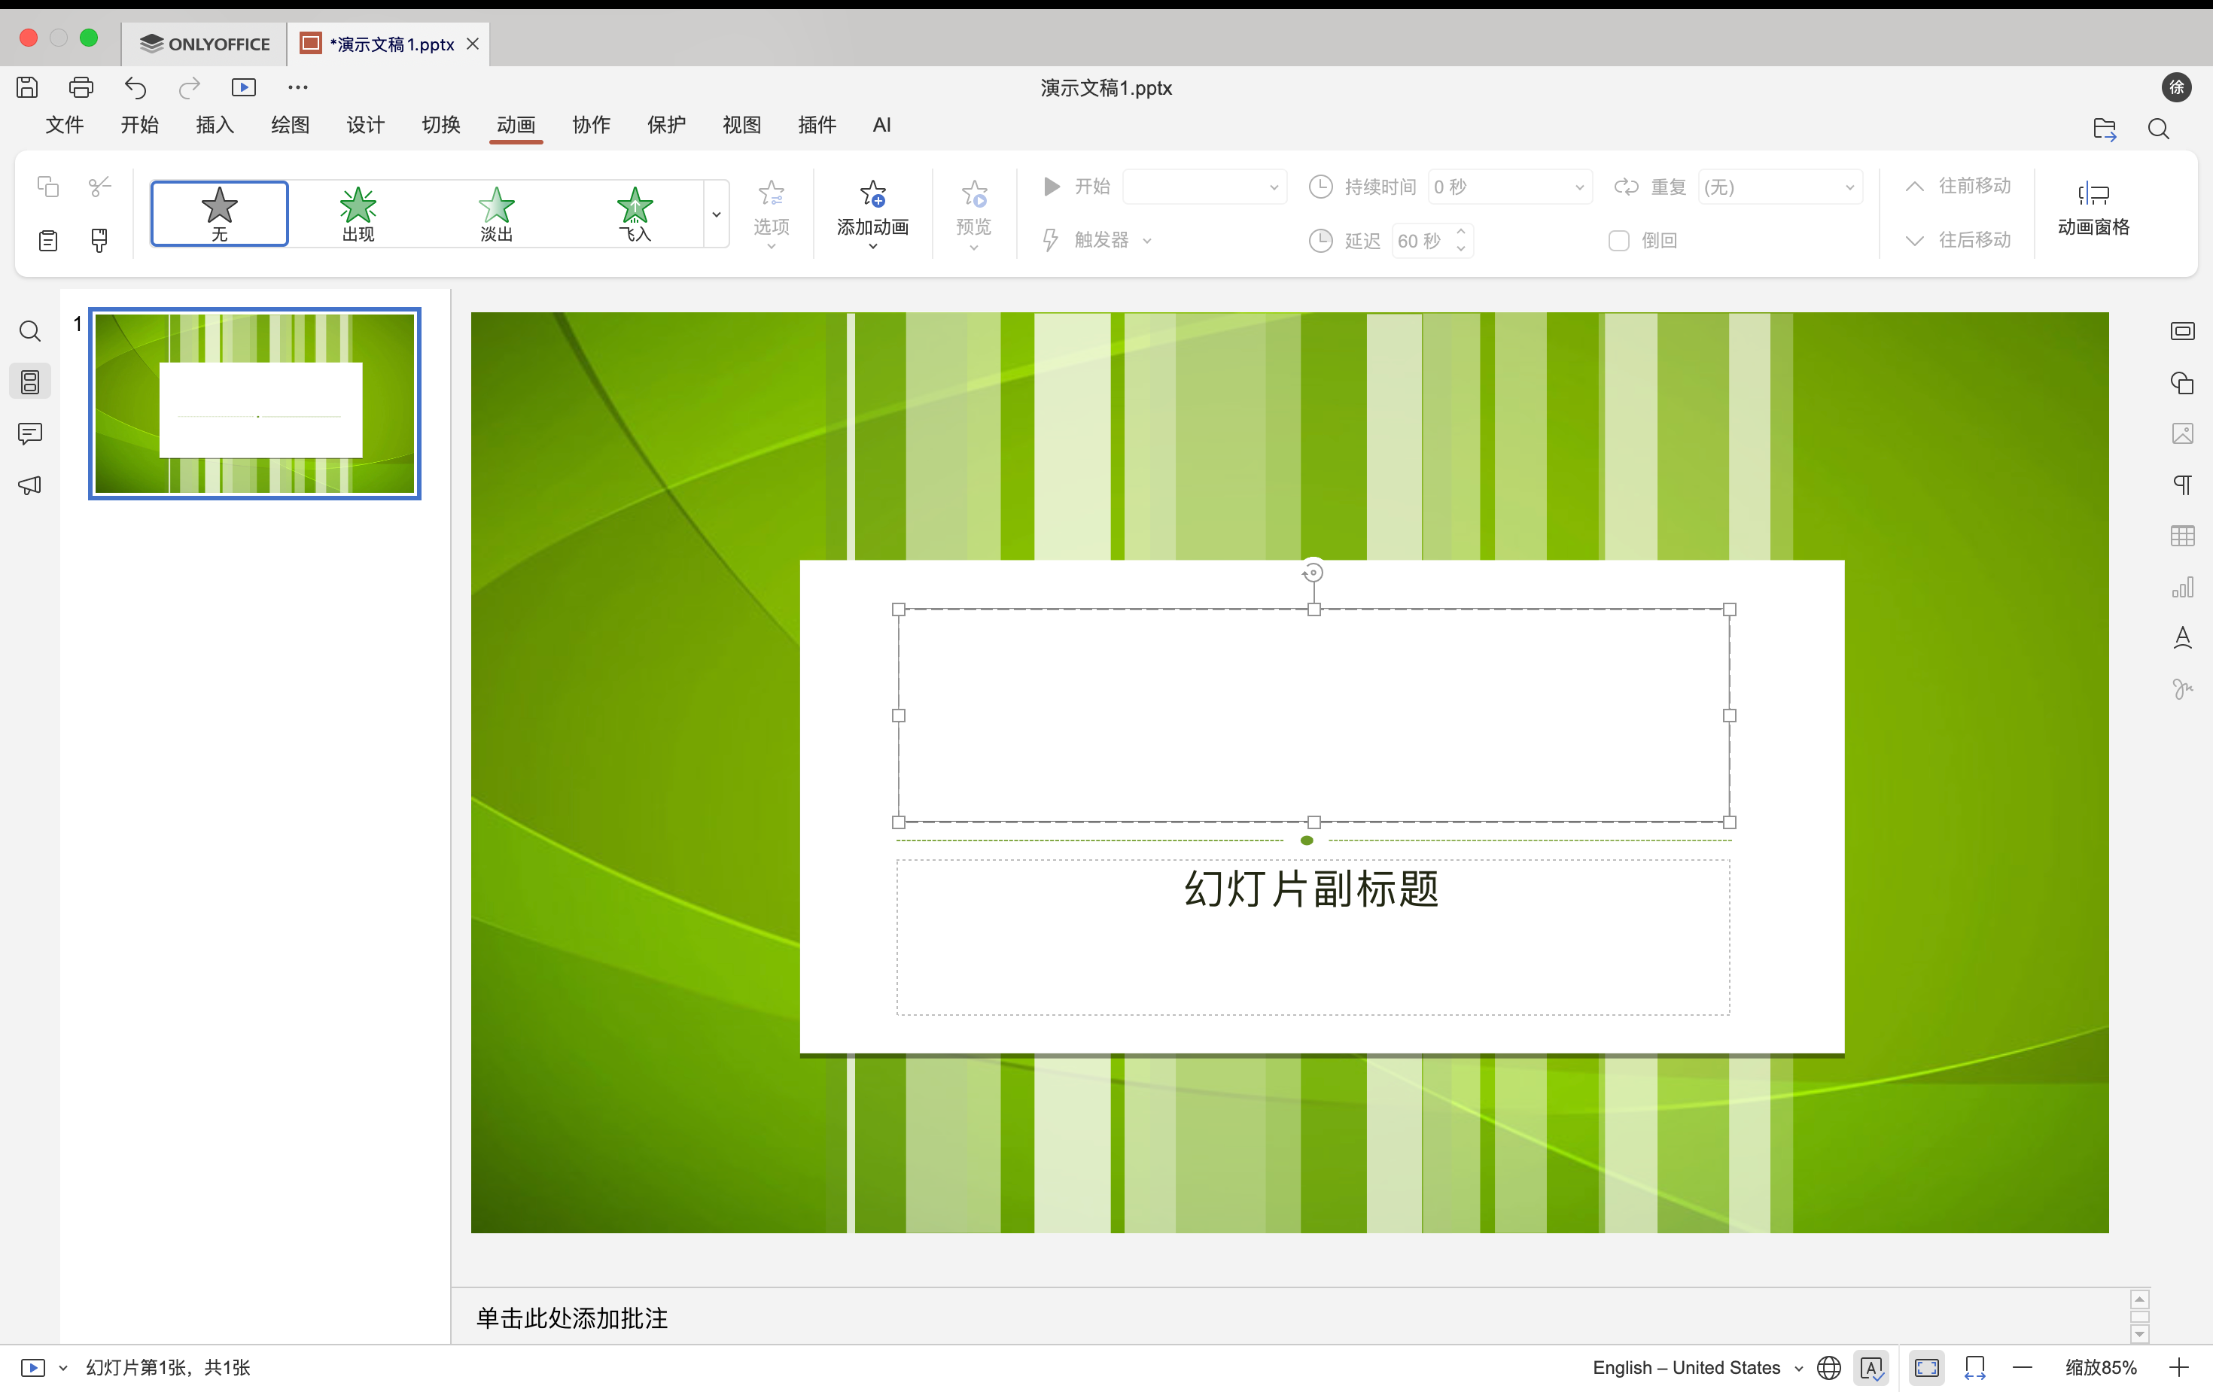Image resolution: width=2213 pixels, height=1392 pixels.
Task: Enable the 倒回 (Rewind) checkbox
Action: click(x=1618, y=241)
